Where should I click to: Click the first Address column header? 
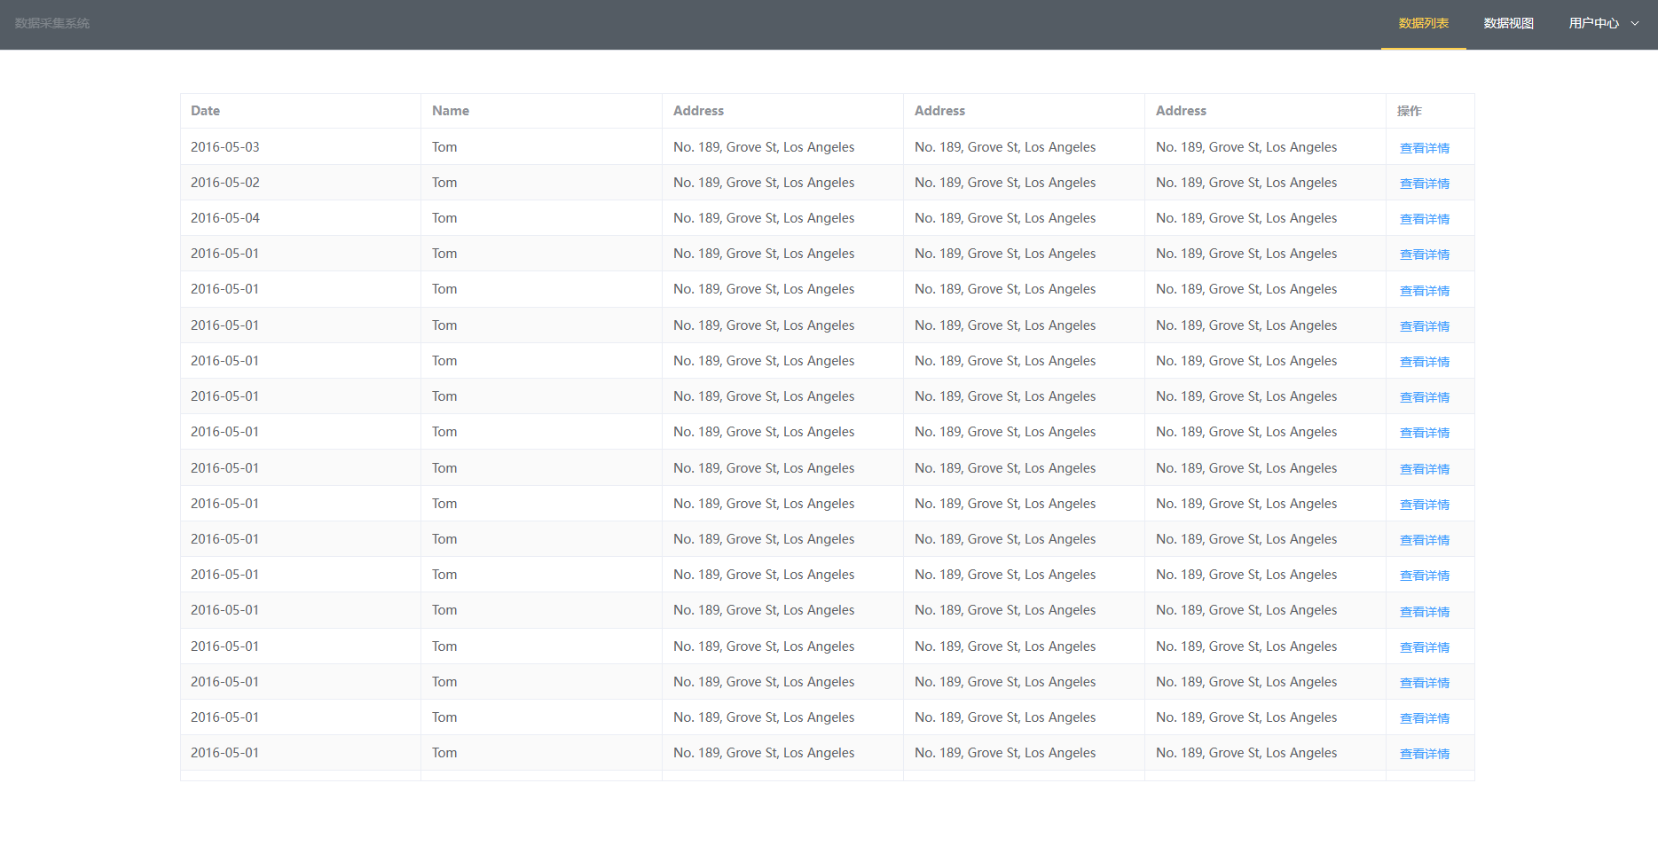[x=698, y=111]
